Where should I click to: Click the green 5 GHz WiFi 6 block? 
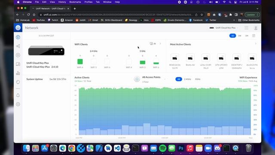tap(156, 63)
